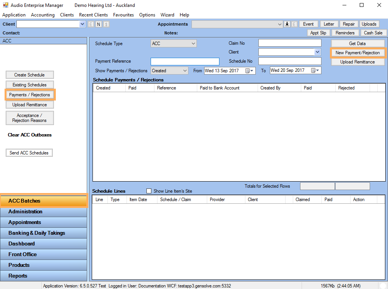Open the Application menu
388x289 pixels.
pos(14,15)
